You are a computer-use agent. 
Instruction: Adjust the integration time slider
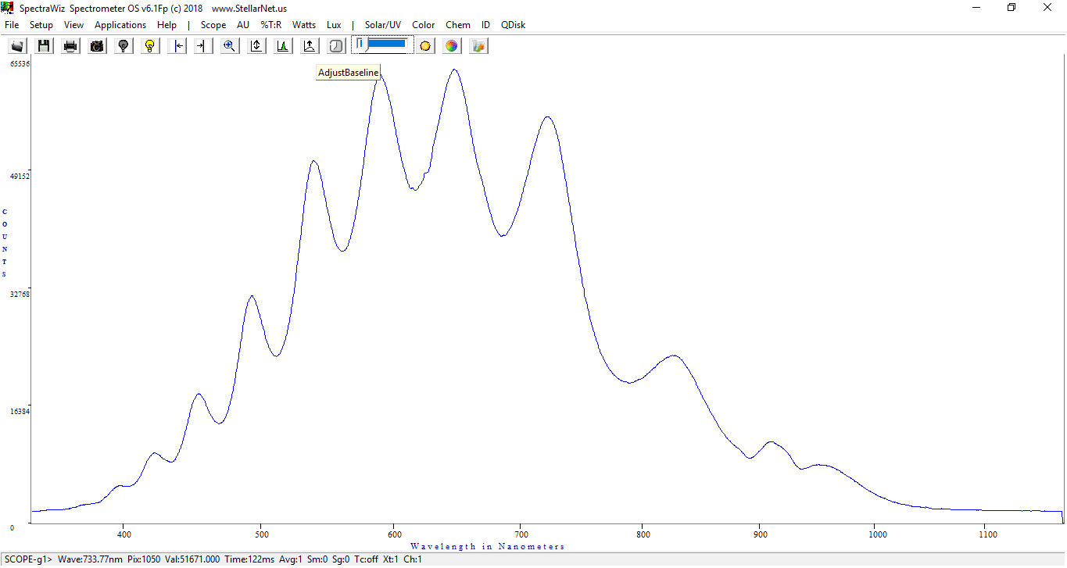[381, 45]
